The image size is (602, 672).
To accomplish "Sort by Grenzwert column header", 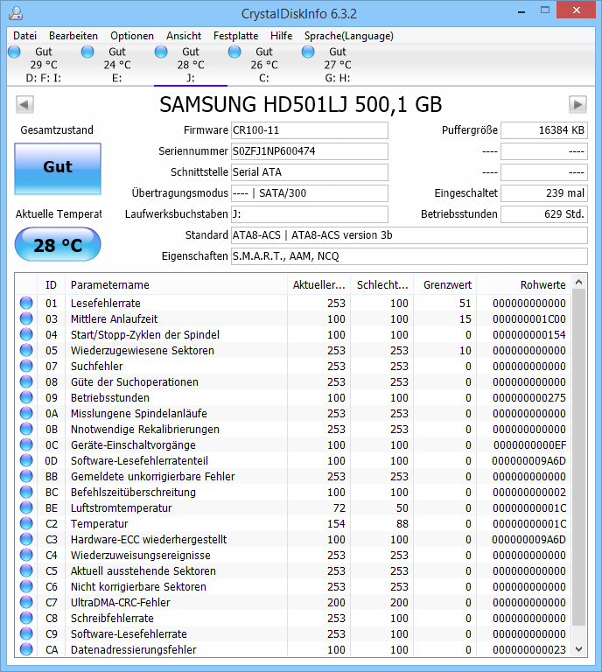I will [x=445, y=284].
